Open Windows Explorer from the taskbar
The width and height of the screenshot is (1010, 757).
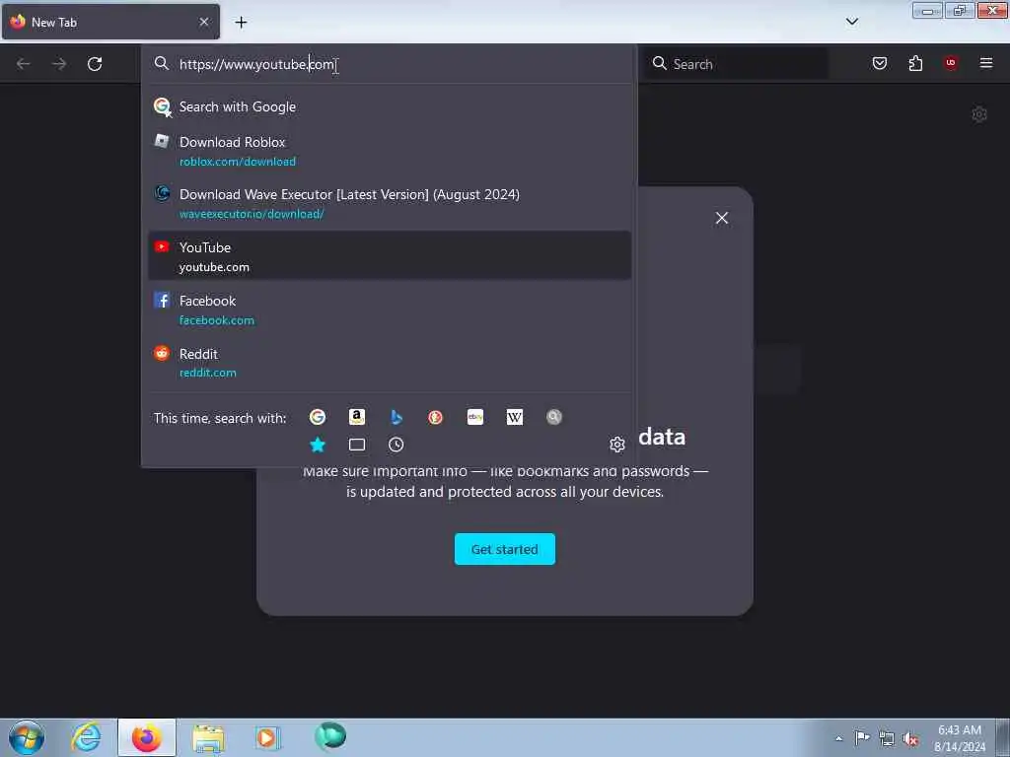tap(208, 738)
